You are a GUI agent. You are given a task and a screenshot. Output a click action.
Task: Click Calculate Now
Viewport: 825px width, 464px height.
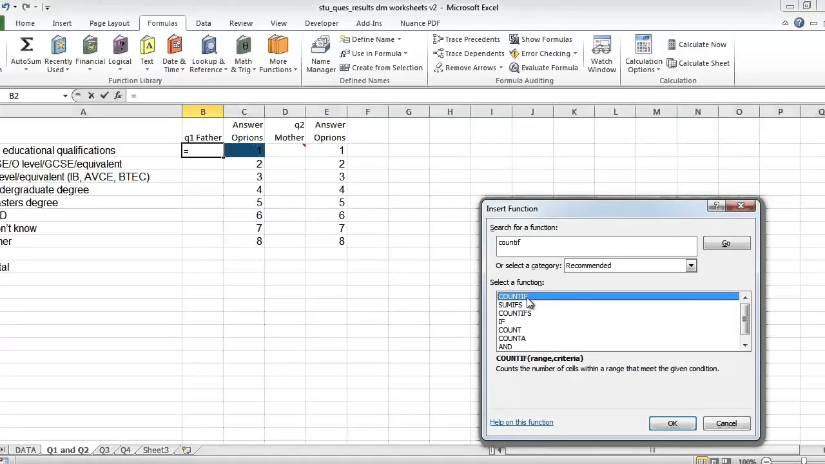click(696, 44)
